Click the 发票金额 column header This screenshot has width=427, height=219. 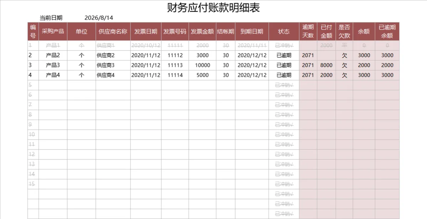coord(202,31)
